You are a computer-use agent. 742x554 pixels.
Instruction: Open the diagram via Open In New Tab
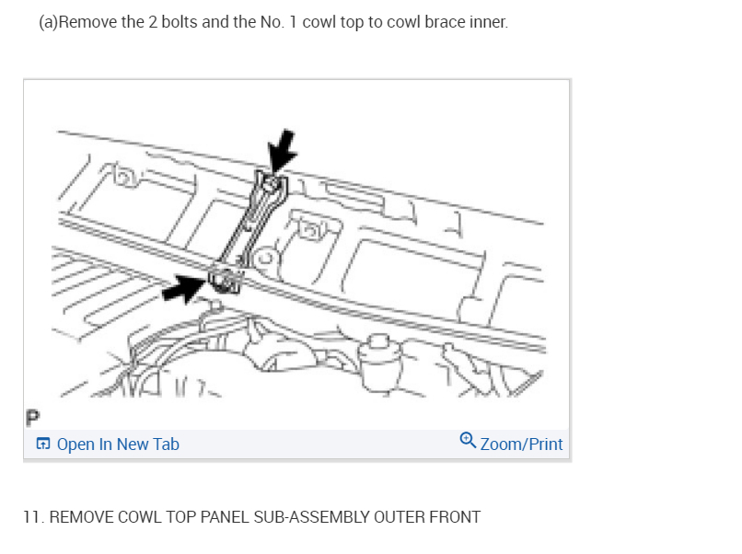(x=118, y=444)
